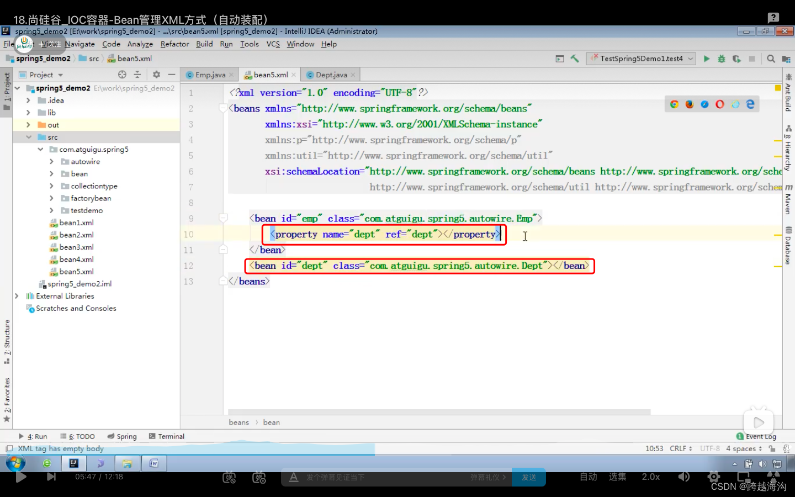This screenshot has height=497, width=795.
Task: Play the video using the player play button
Action: [x=21, y=477]
